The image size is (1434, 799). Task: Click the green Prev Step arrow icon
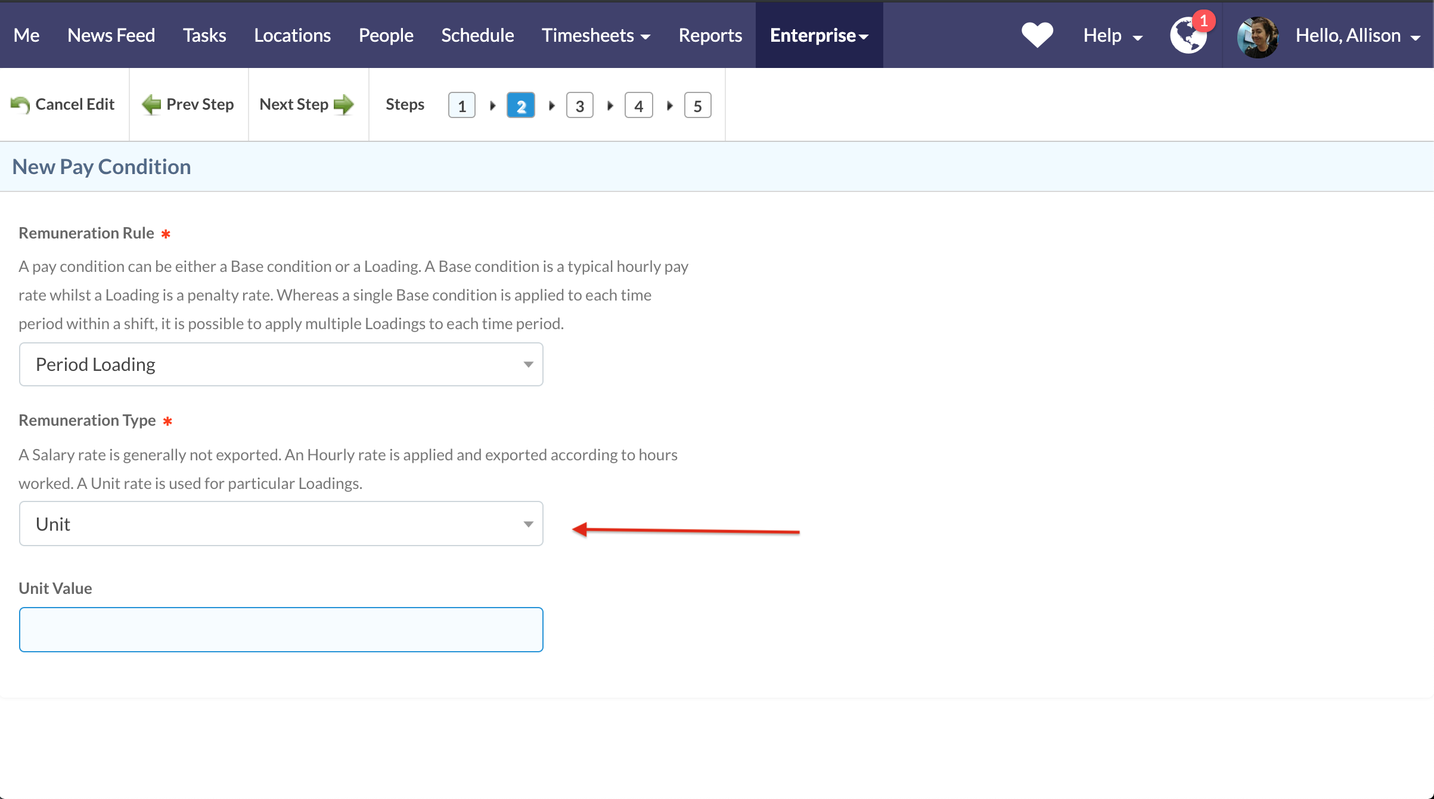(x=151, y=105)
